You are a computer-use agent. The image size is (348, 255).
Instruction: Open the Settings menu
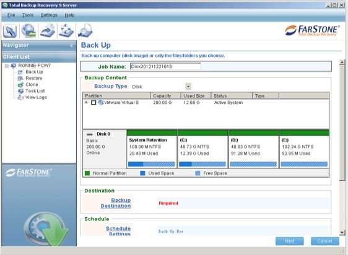49,15
